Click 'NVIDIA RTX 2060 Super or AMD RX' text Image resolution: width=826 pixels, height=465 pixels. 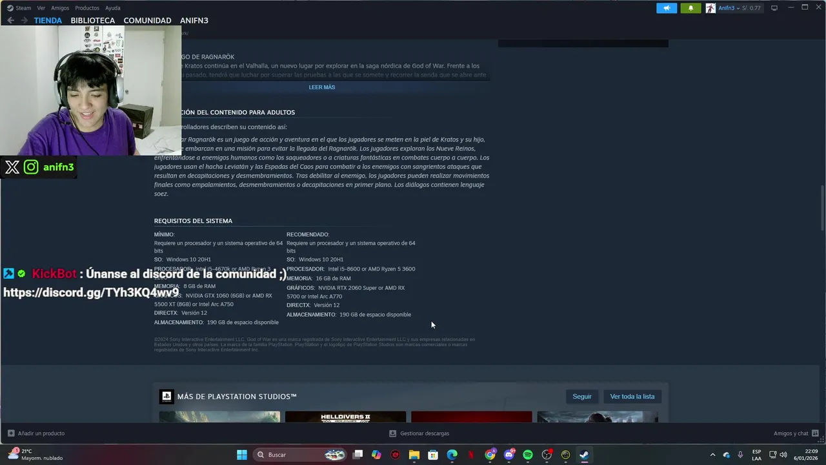tap(361, 288)
